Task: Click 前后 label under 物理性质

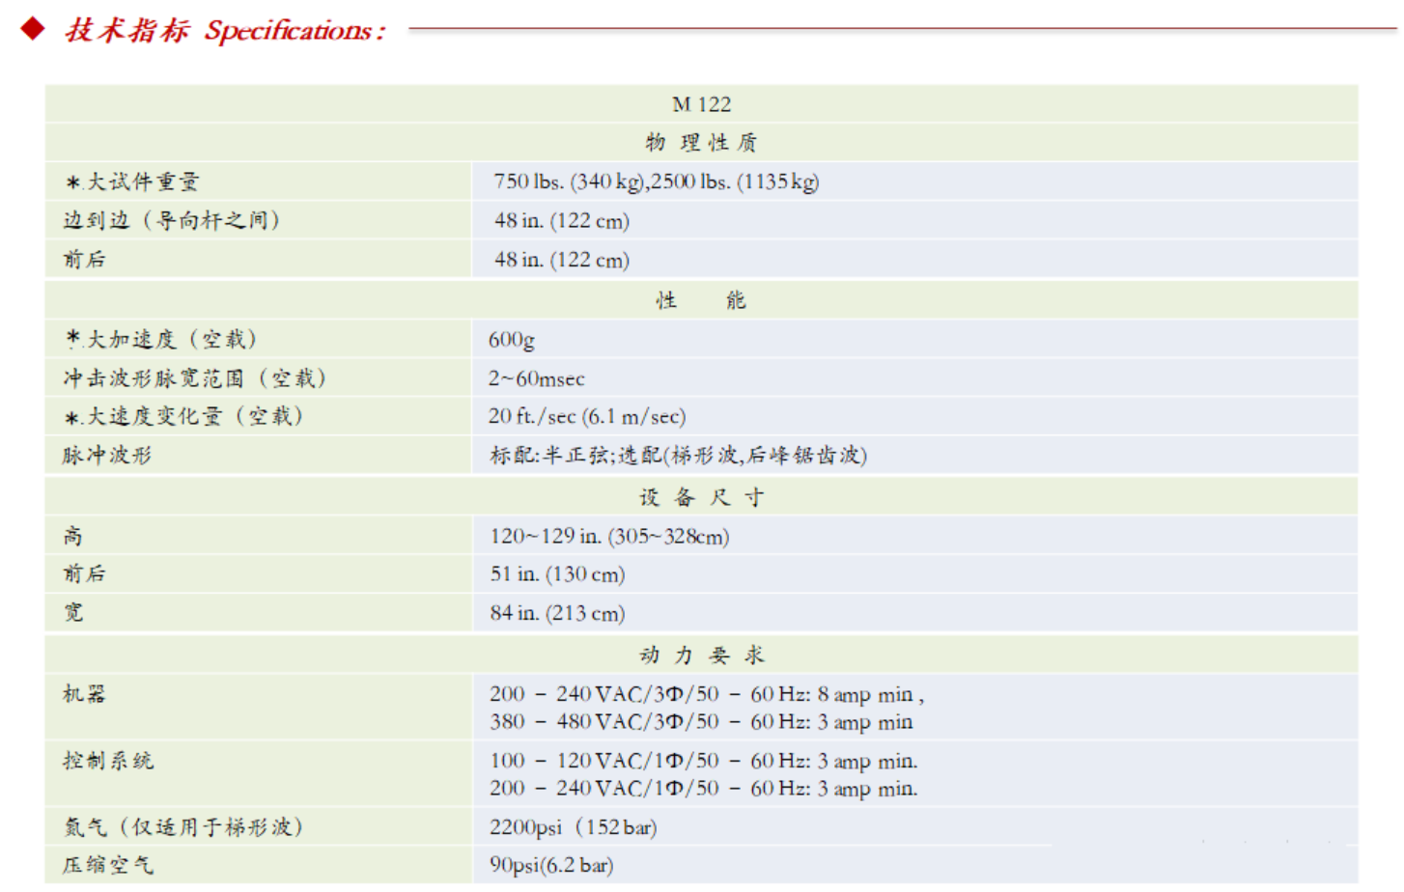Action: [85, 259]
